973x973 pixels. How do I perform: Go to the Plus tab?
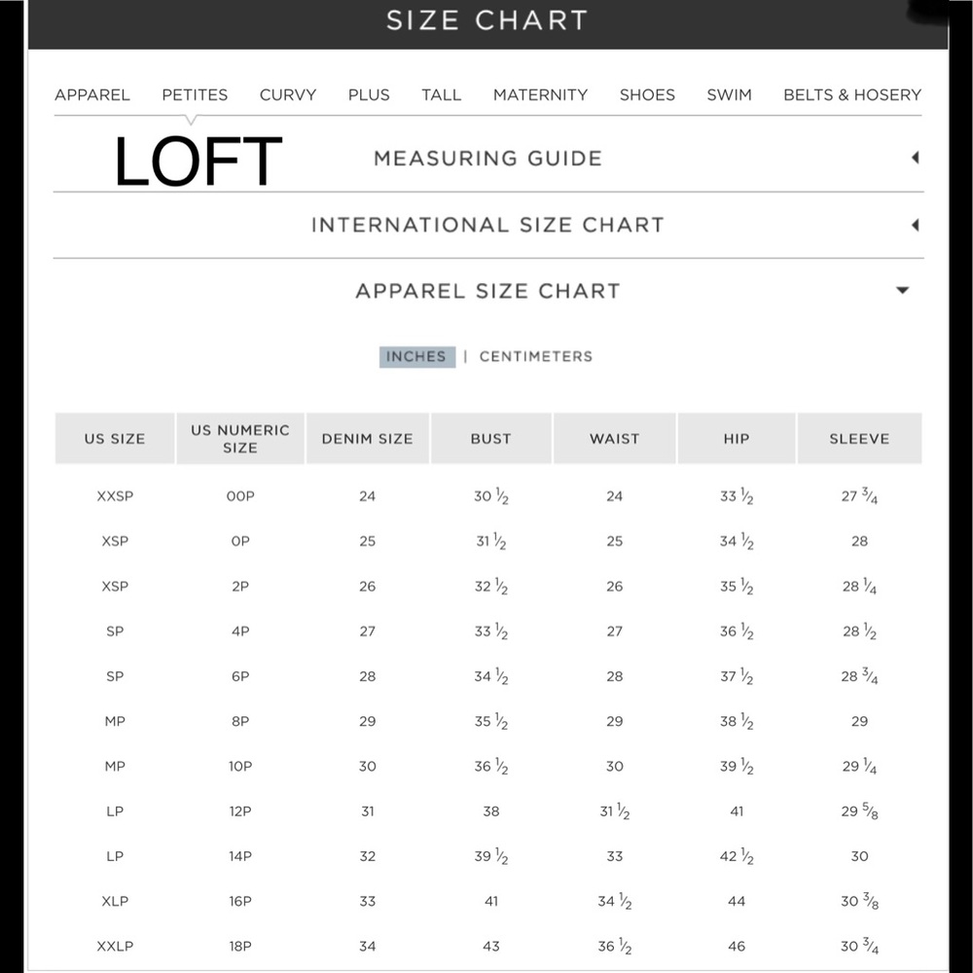(x=369, y=95)
